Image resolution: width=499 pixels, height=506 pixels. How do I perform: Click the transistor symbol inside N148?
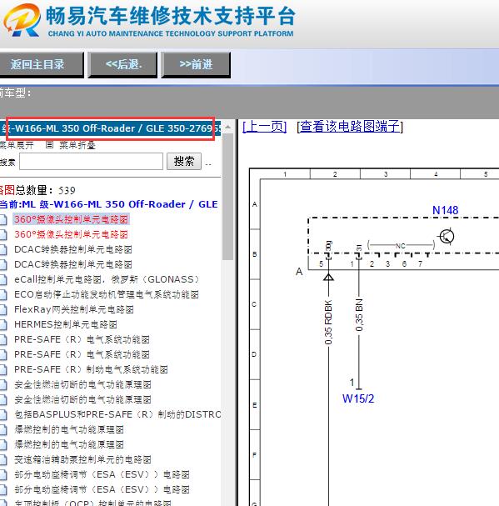pos(447,236)
